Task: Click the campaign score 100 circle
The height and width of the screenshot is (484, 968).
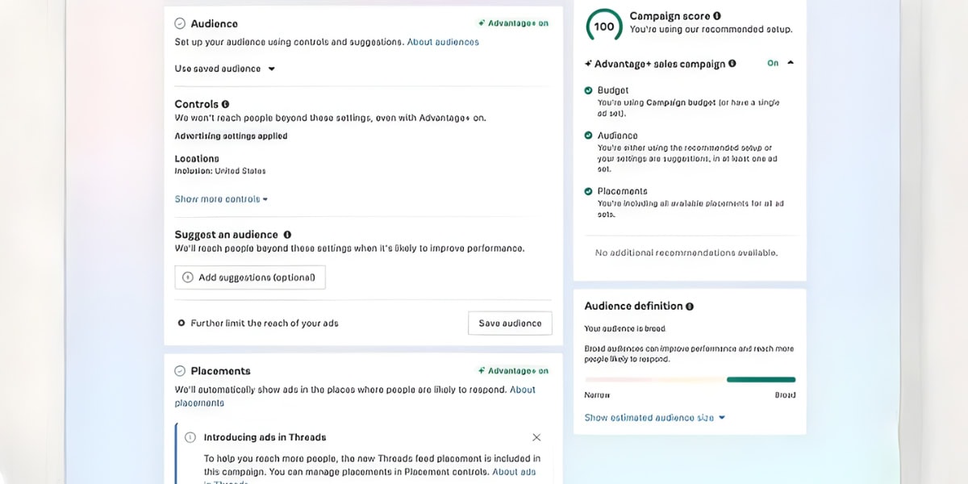Action: 604,26
